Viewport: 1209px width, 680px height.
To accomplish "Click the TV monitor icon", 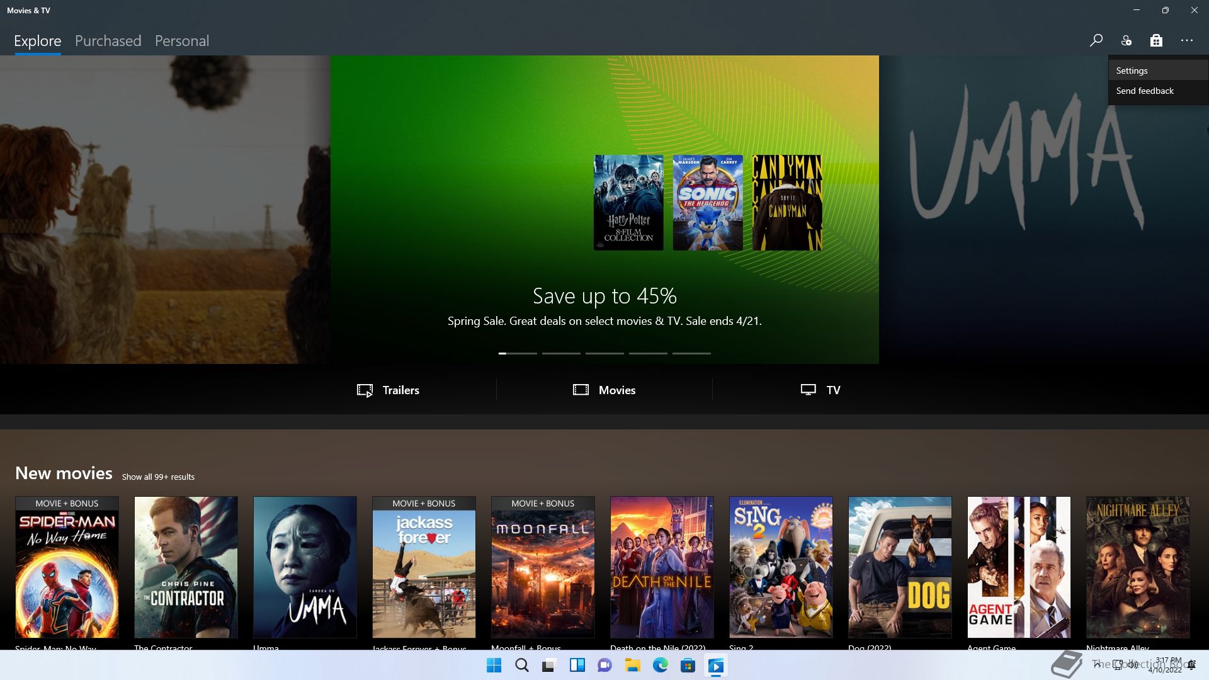I will pos(808,390).
